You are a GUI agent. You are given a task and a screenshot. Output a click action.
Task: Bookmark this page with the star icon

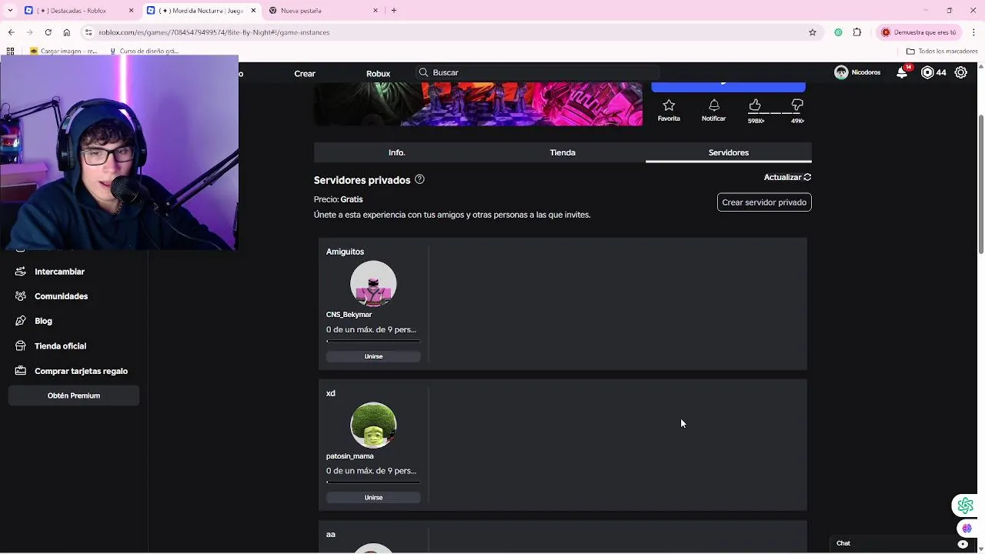(812, 32)
